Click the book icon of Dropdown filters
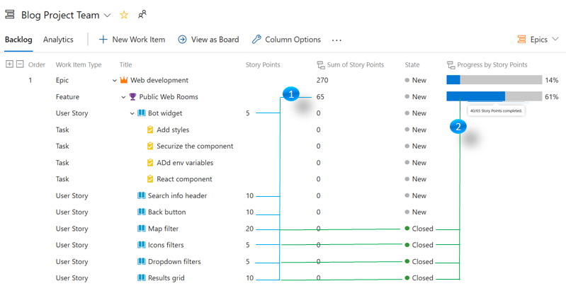 point(142,261)
